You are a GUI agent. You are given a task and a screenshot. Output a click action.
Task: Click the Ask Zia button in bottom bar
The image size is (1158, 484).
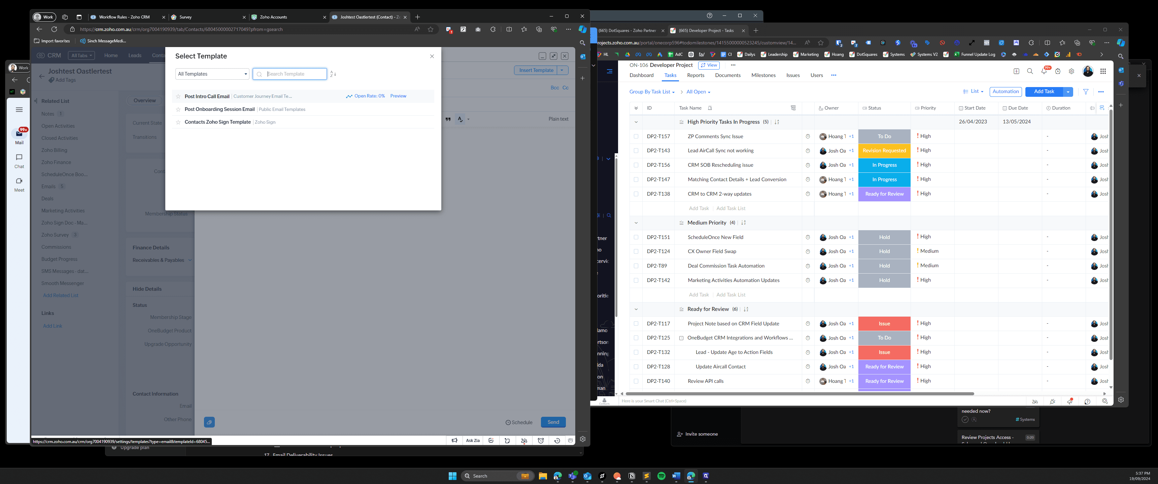tap(473, 440)
